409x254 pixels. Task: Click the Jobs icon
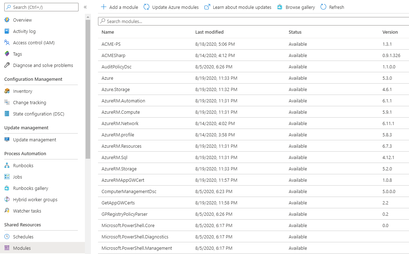[7, 177]
